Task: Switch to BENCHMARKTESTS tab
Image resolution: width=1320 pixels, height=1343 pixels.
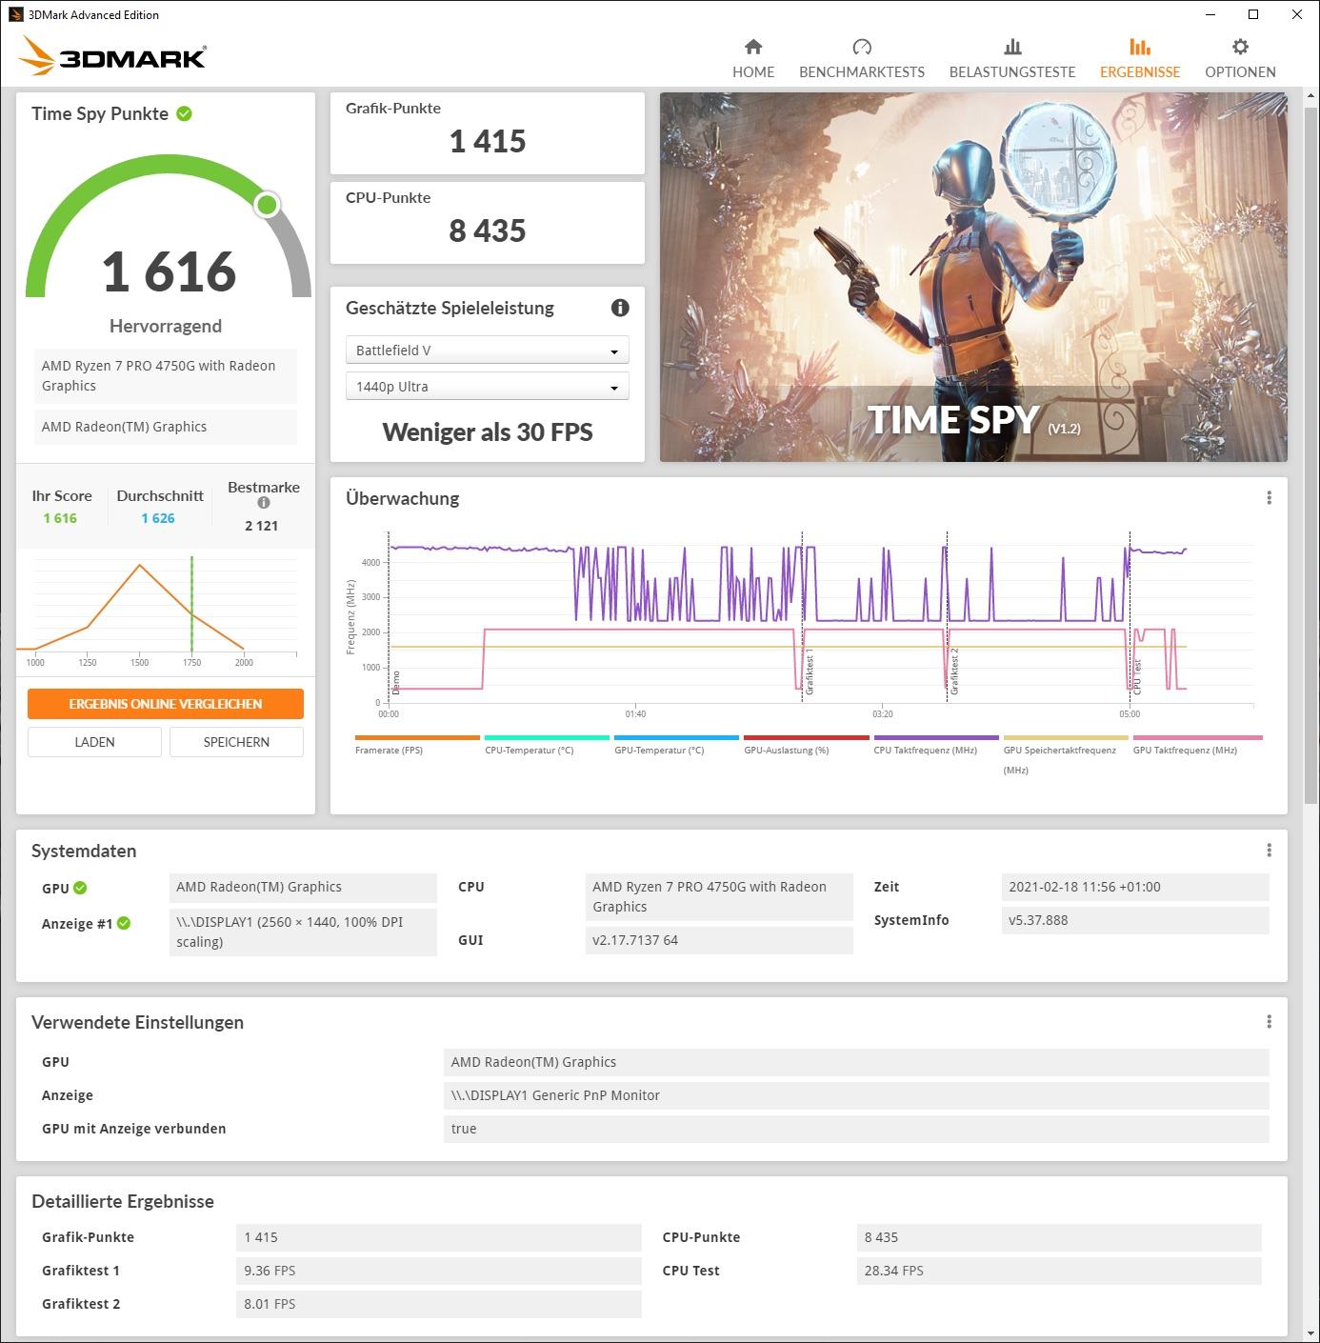Action: [862, 58]
